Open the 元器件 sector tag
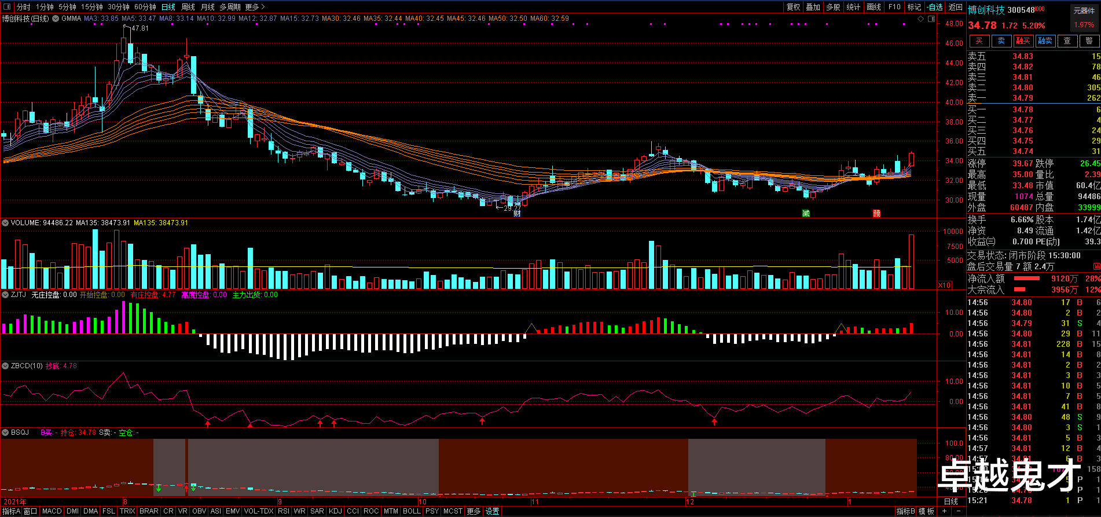The width and height of the screenshot is (1101, 517). 1084,10
